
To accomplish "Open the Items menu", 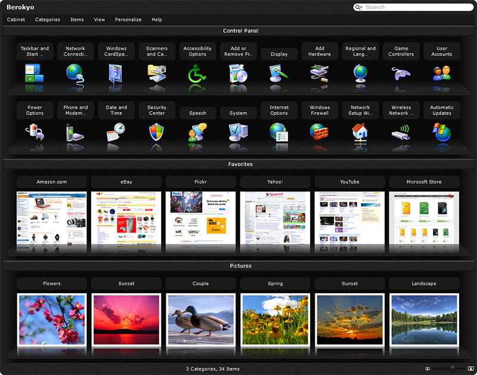I will (x=77, y=20).
